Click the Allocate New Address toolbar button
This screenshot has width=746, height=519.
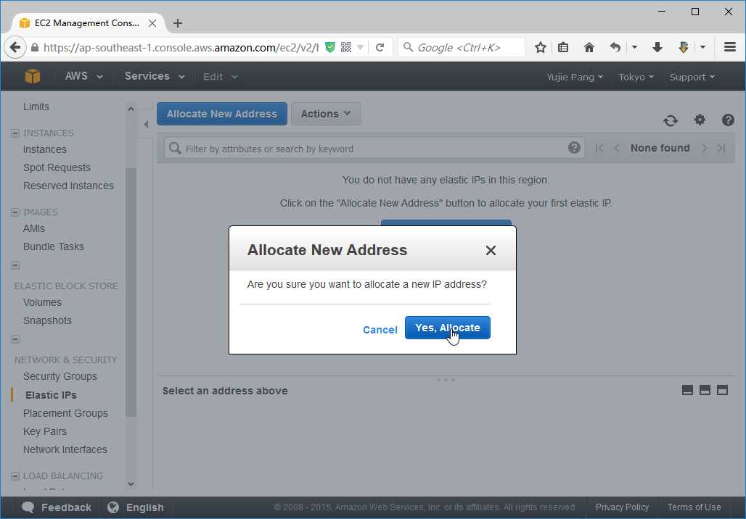pyautogui.click(x=222, y=114)
